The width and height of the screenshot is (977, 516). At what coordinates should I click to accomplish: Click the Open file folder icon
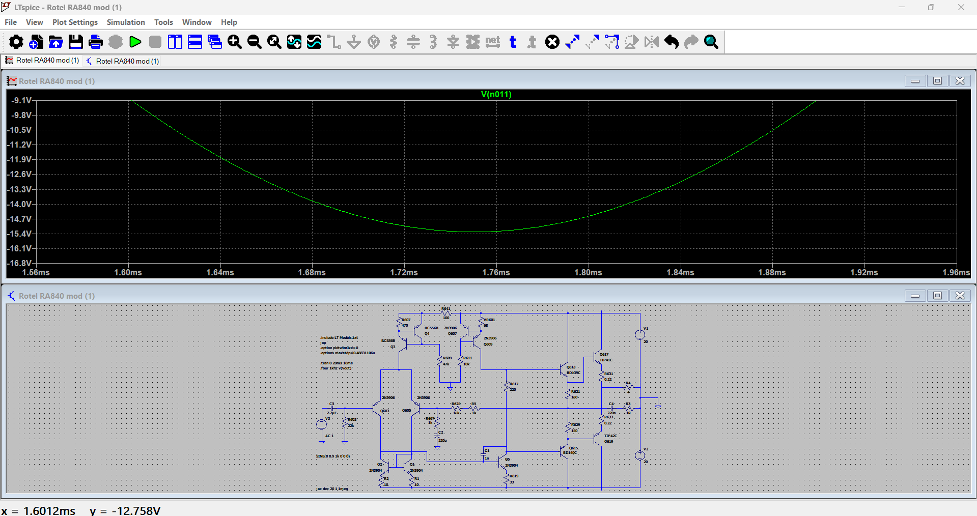(x=55, y=42)
